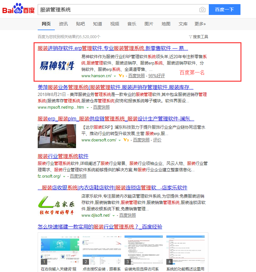The width and height of the screenshot is (256, 272).
Task: Click the www.doersoft.com/ URL text
Action: (x=99, y=140)
